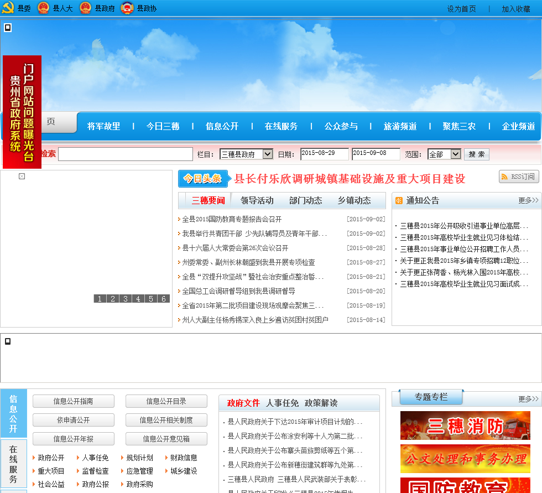This screenshot has height=493, width=542.
Task: Go to slideshow page 3
Action: coord(126,299)
